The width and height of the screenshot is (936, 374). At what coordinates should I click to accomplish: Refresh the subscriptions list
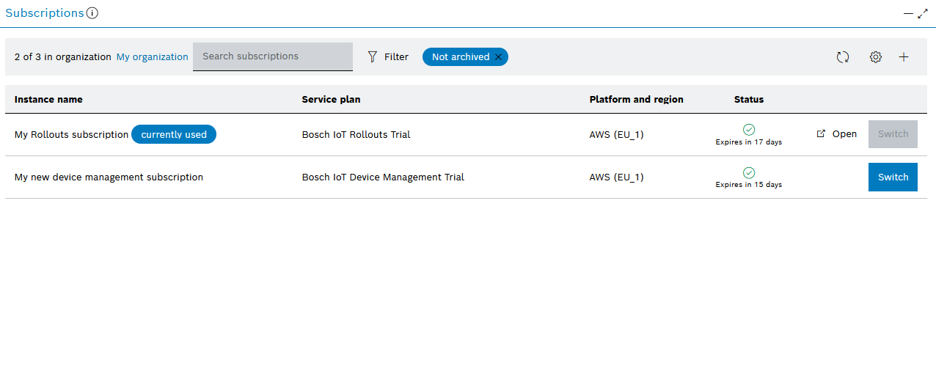[x=843, y=57]
